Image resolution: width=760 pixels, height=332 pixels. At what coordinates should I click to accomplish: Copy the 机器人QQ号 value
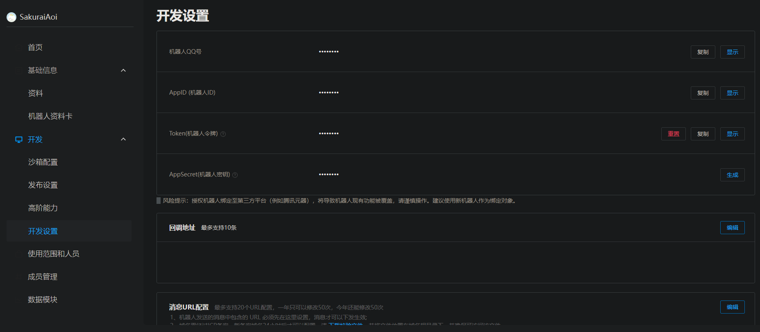tap(703, 52)
